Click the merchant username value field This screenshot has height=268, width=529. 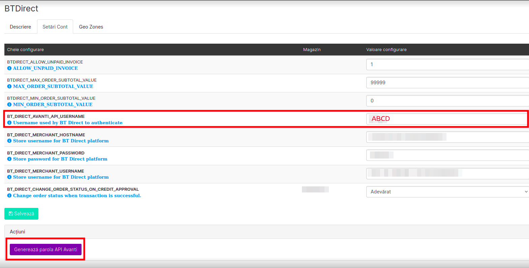[447, 173]
